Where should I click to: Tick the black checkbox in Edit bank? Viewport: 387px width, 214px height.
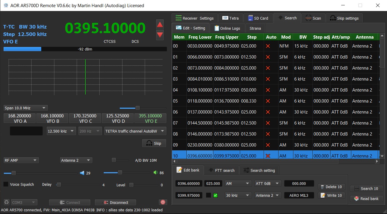click(209, 195)
